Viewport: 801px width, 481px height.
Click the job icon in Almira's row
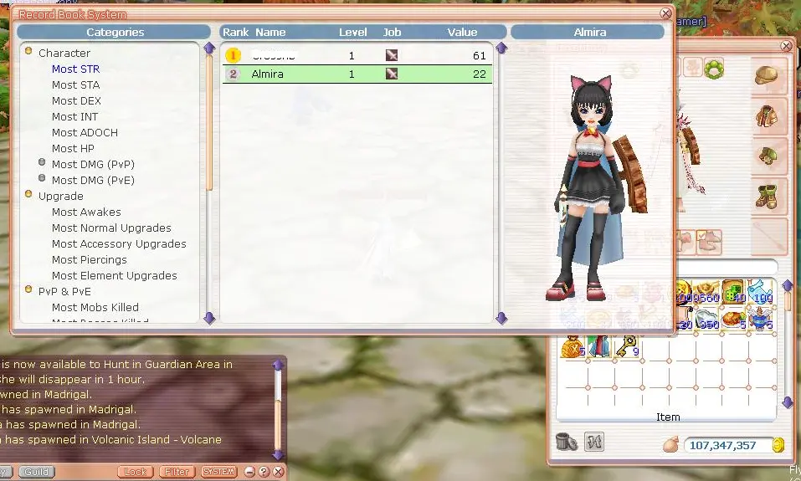pyautogui.click(x=392, y=74)
